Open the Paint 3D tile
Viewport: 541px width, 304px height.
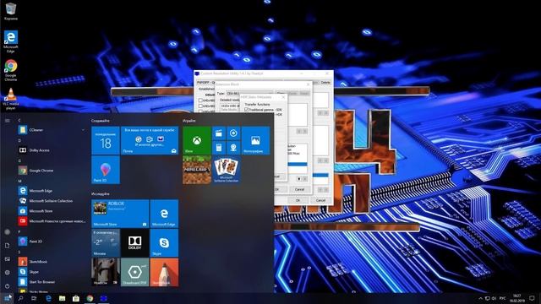tap(106, 170)
